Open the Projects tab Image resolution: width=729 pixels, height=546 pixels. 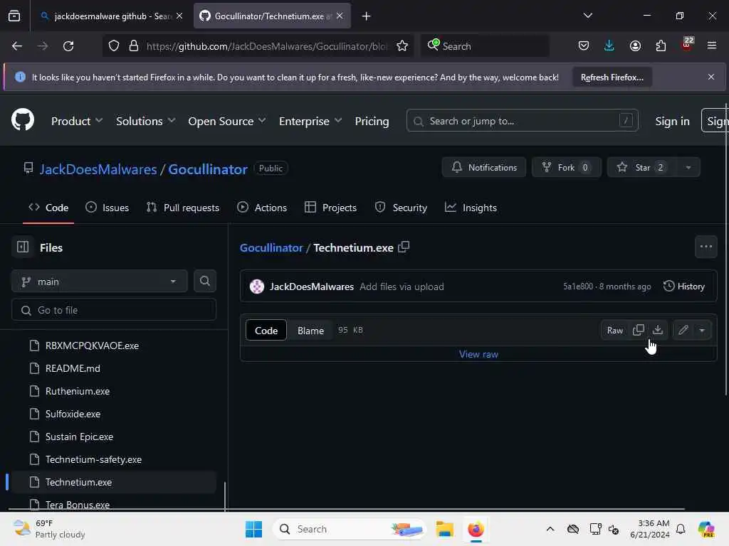coord(330,208)
